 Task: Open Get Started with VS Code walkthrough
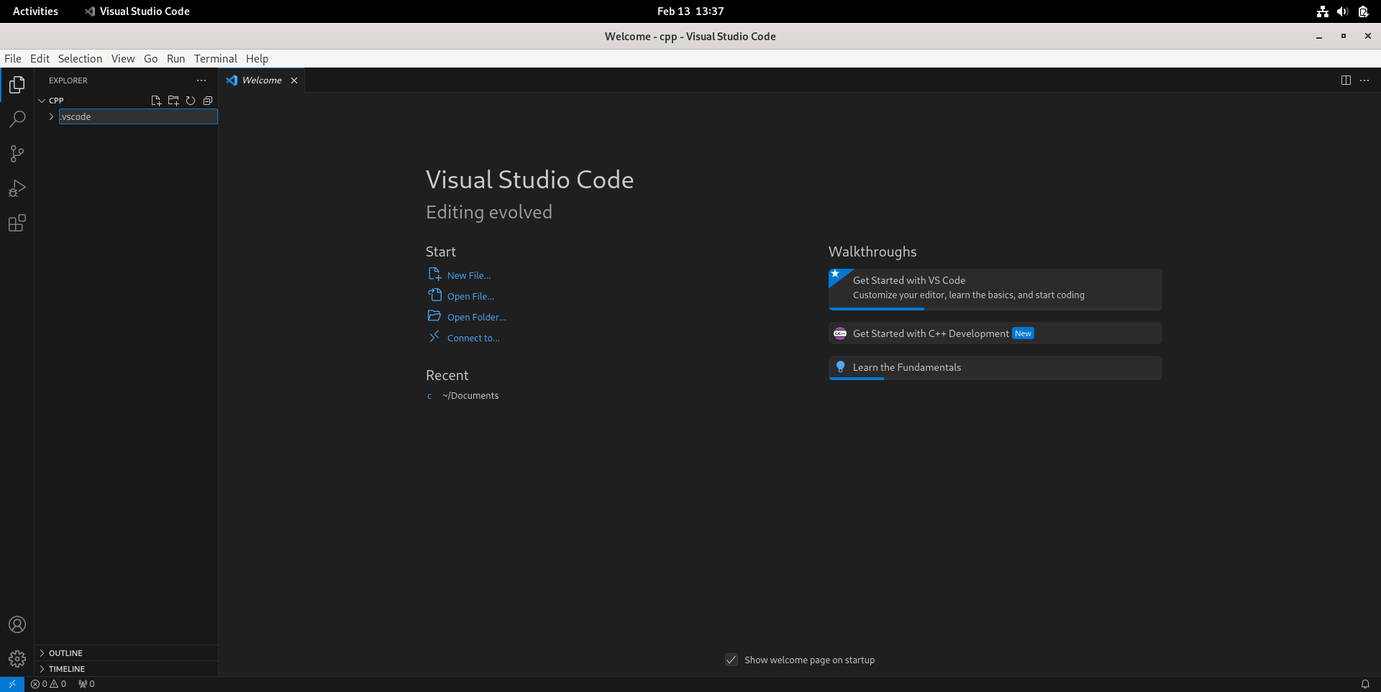(995, 289)
